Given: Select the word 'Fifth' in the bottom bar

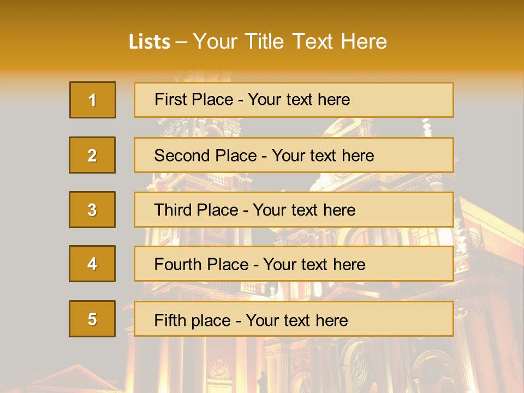Looking at the screenshot, I should tap(166, 320).
